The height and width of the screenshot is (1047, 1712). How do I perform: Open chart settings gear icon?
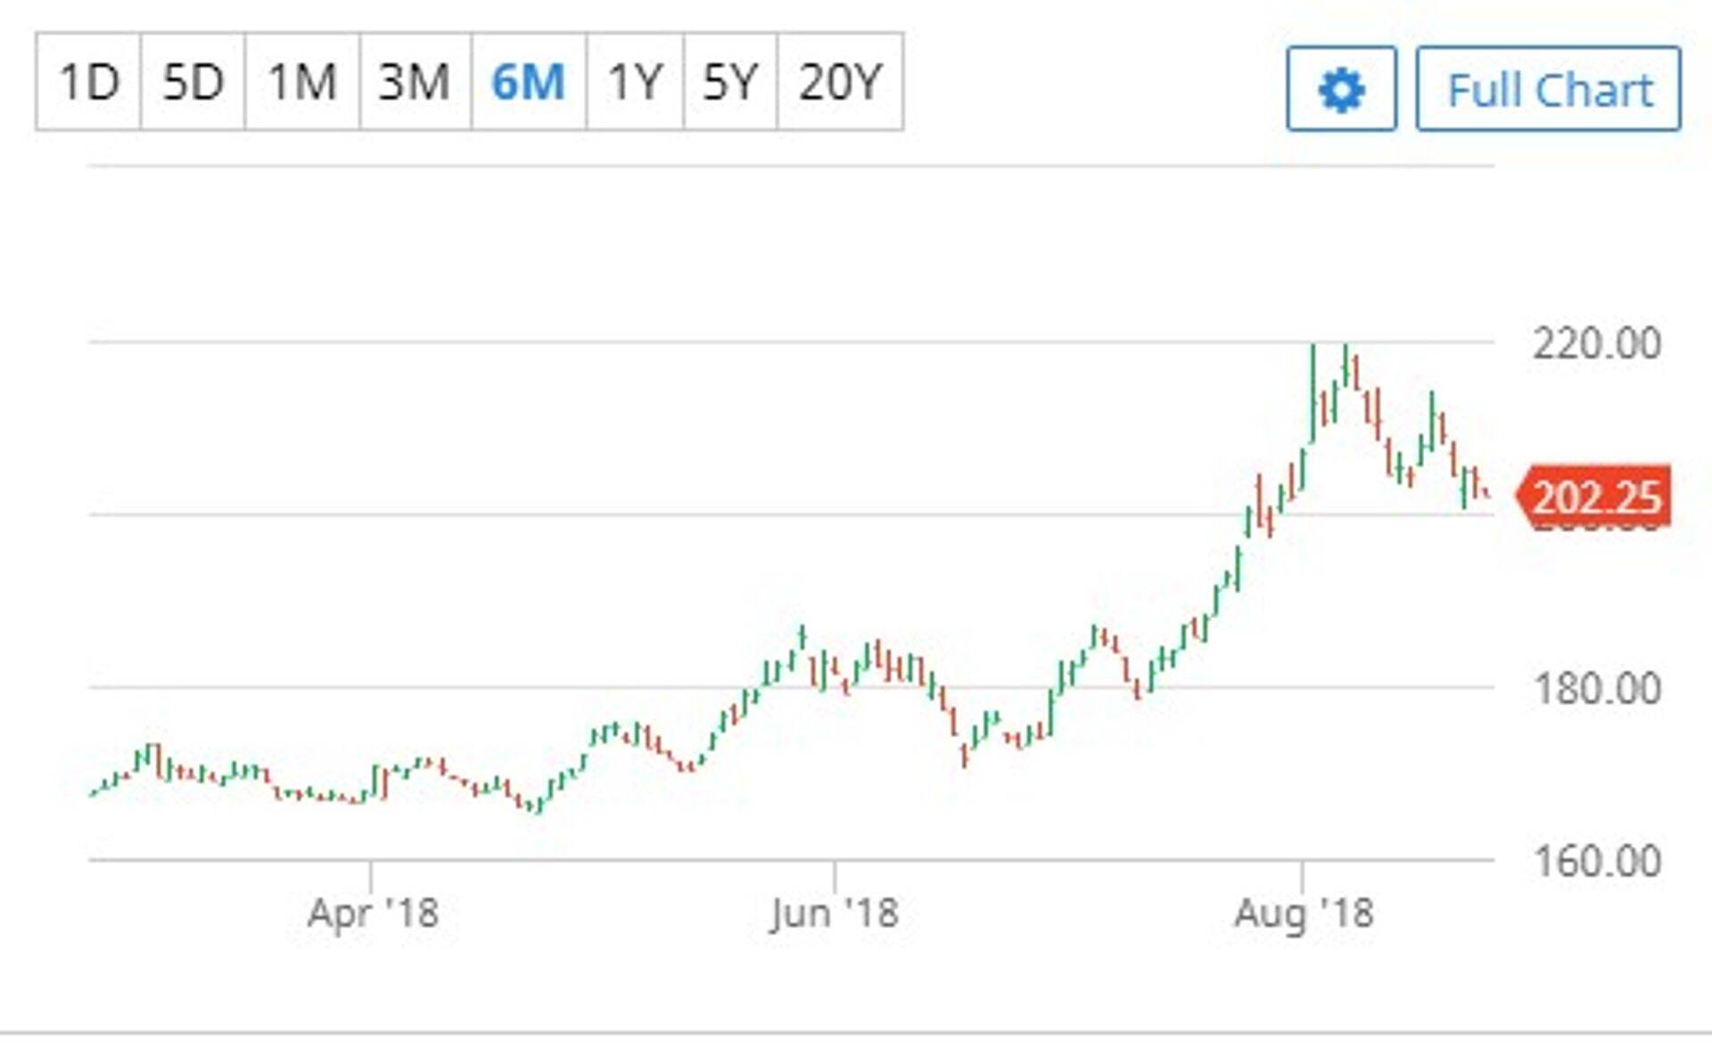(x=1341, y=89)
